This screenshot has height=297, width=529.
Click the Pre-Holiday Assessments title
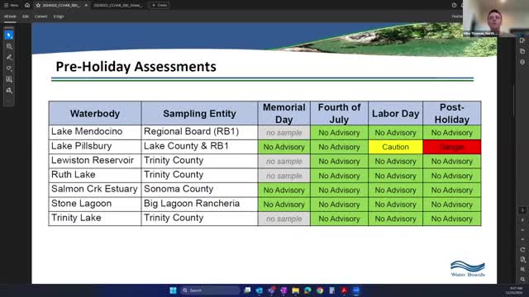(x=136, y=67)
